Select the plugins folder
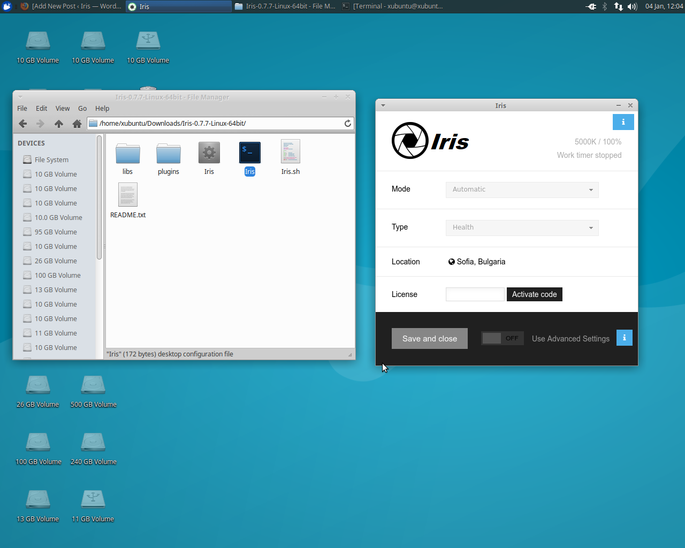Viewport: 685px width, 548px height. tap(169, 158)
